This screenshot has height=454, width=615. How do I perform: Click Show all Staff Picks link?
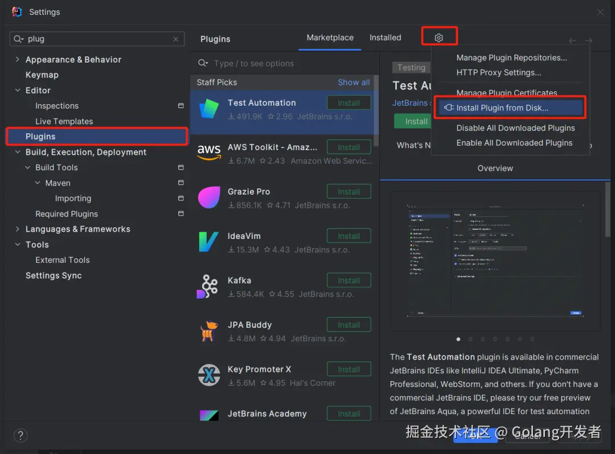[x=354, y=82]
